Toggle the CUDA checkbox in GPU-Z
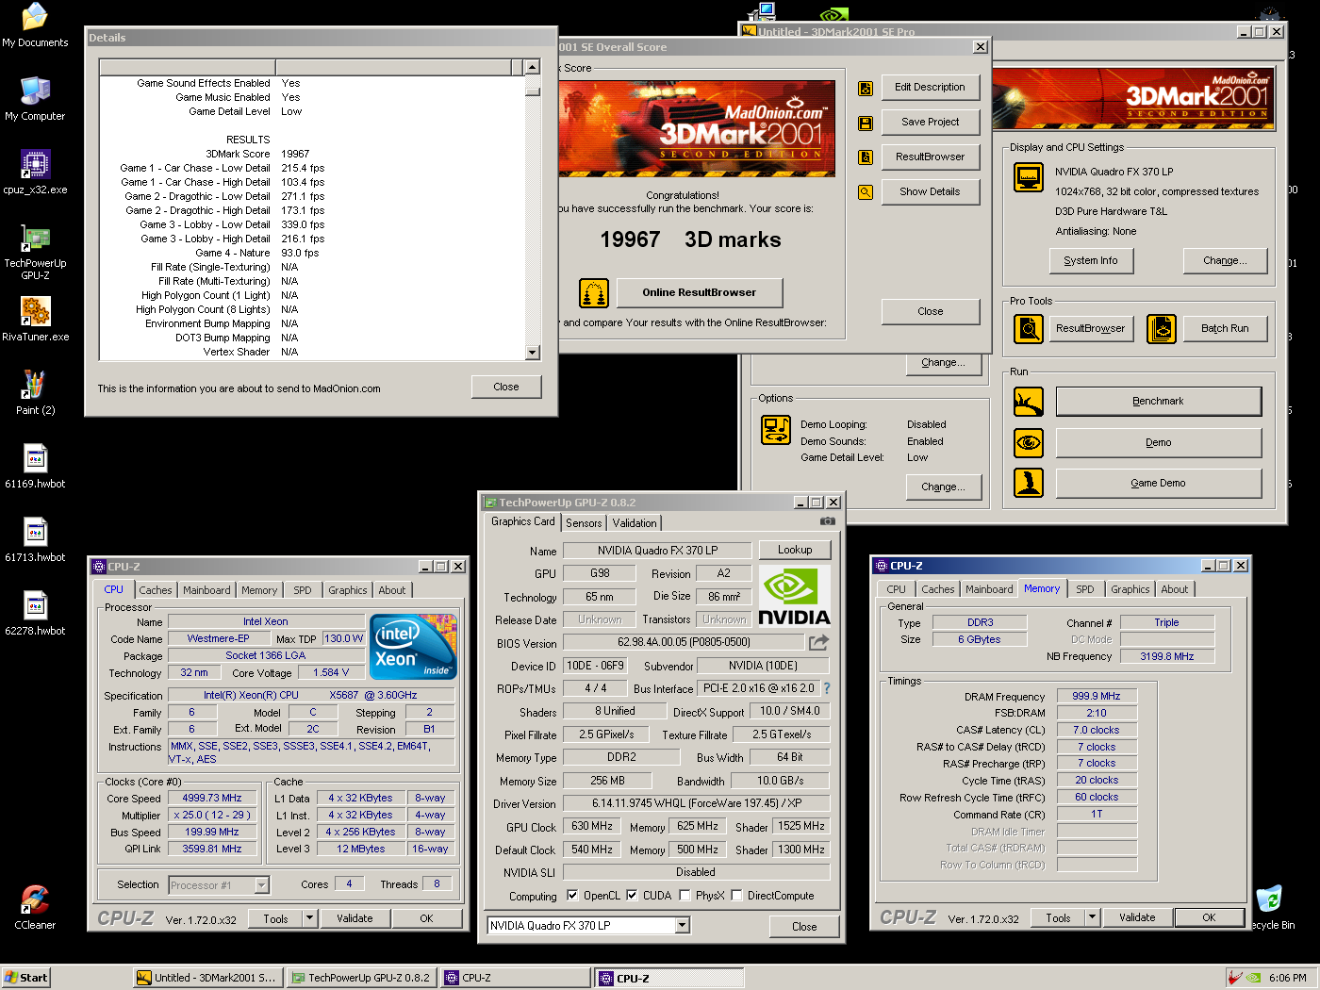 [632, 896]
